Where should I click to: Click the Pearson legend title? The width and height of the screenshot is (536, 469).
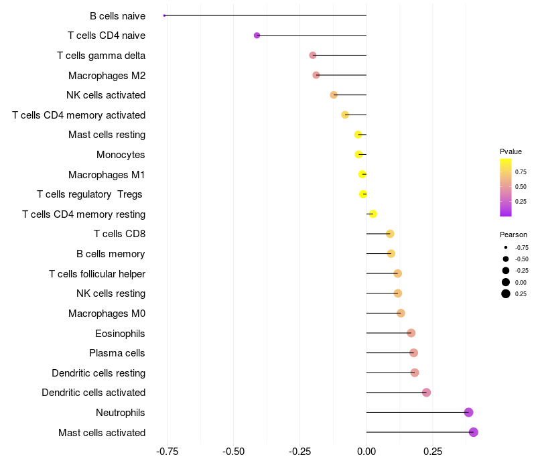pos(513,234)
